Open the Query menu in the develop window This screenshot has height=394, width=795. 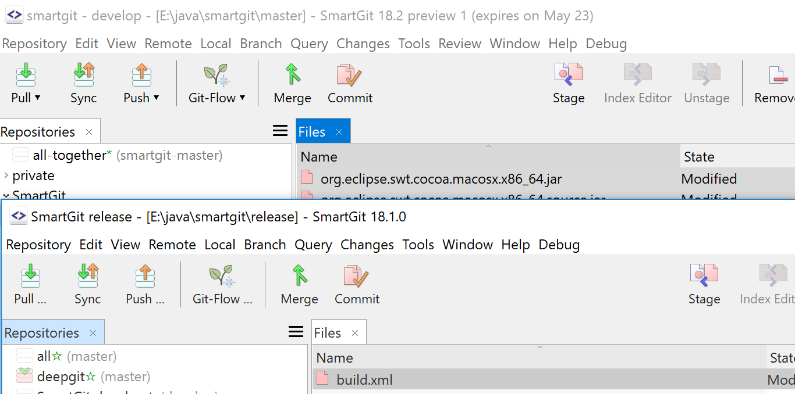(x=309, y=44)
